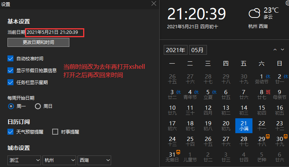Enable 时事提醒 checkbox
The image size is (289, 167).
click(x=55, y=132)
